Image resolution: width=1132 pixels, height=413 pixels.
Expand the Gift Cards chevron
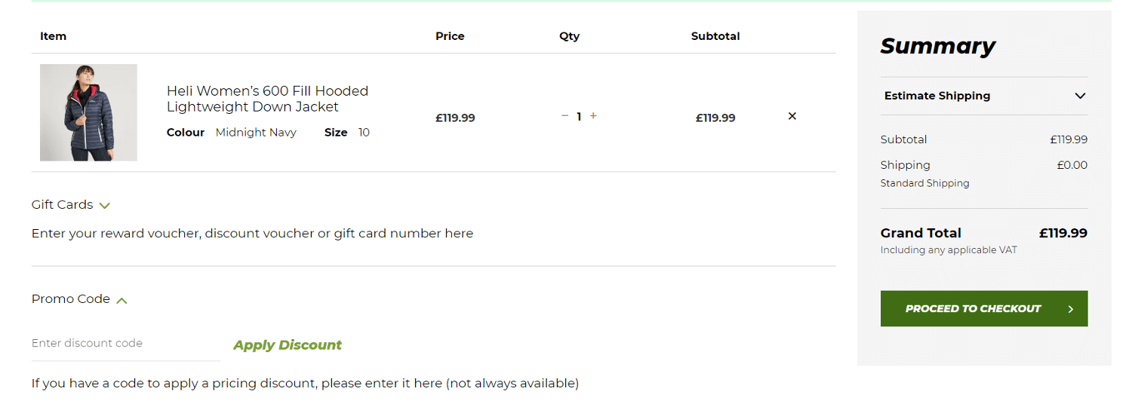[x=105, y=206]
